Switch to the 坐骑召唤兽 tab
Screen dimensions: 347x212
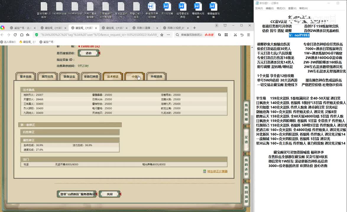pyautogui.click(x=91, y=77)
